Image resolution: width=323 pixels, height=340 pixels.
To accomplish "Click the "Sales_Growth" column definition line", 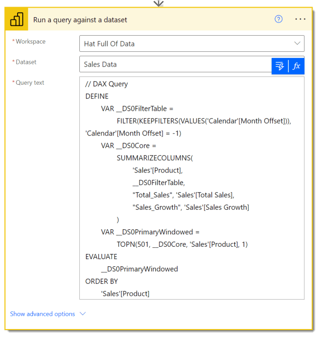I will [x=190, y=207].
